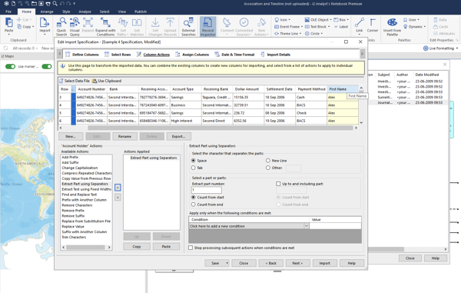The height and width of the screenshot is (293, 461).
Task: Open the Dynamic palette dropdown
Action: [425, 26]
